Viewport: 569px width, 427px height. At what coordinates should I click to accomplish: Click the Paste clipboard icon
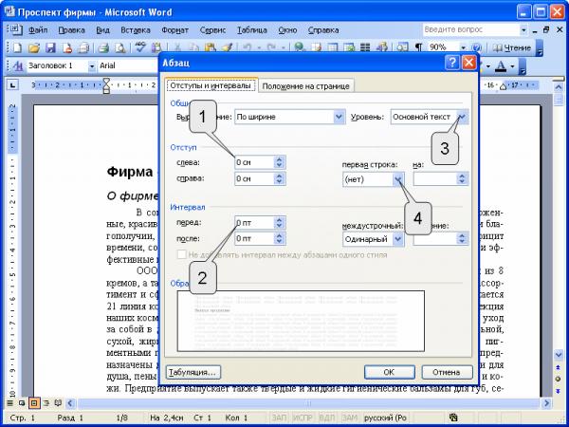pos(211,47)
